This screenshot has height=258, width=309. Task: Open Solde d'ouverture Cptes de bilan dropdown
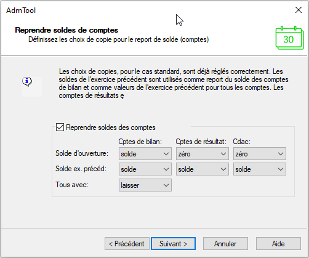click(145, 153)
